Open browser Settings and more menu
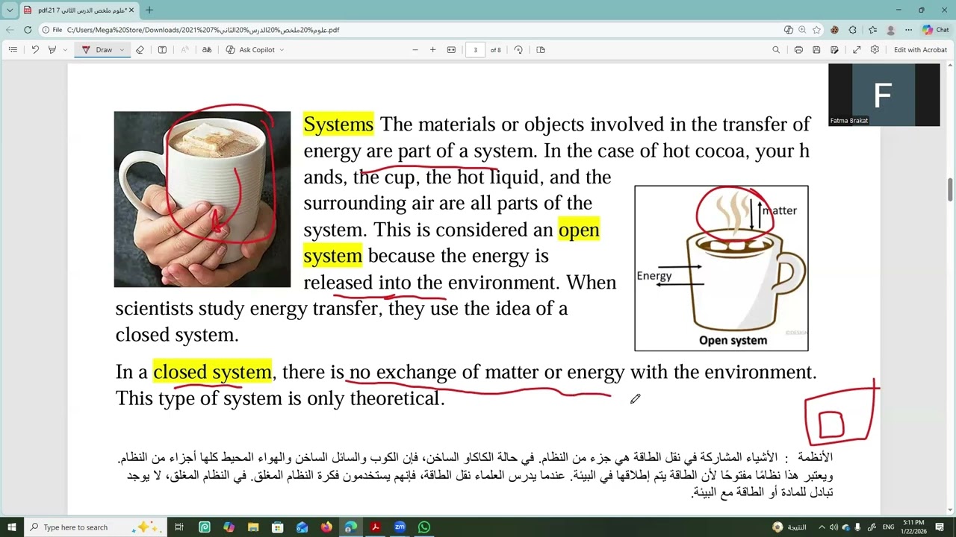Image resolution: width=956 pixels, height=537 pixels. pyautogui.click(x=908, y=30)
